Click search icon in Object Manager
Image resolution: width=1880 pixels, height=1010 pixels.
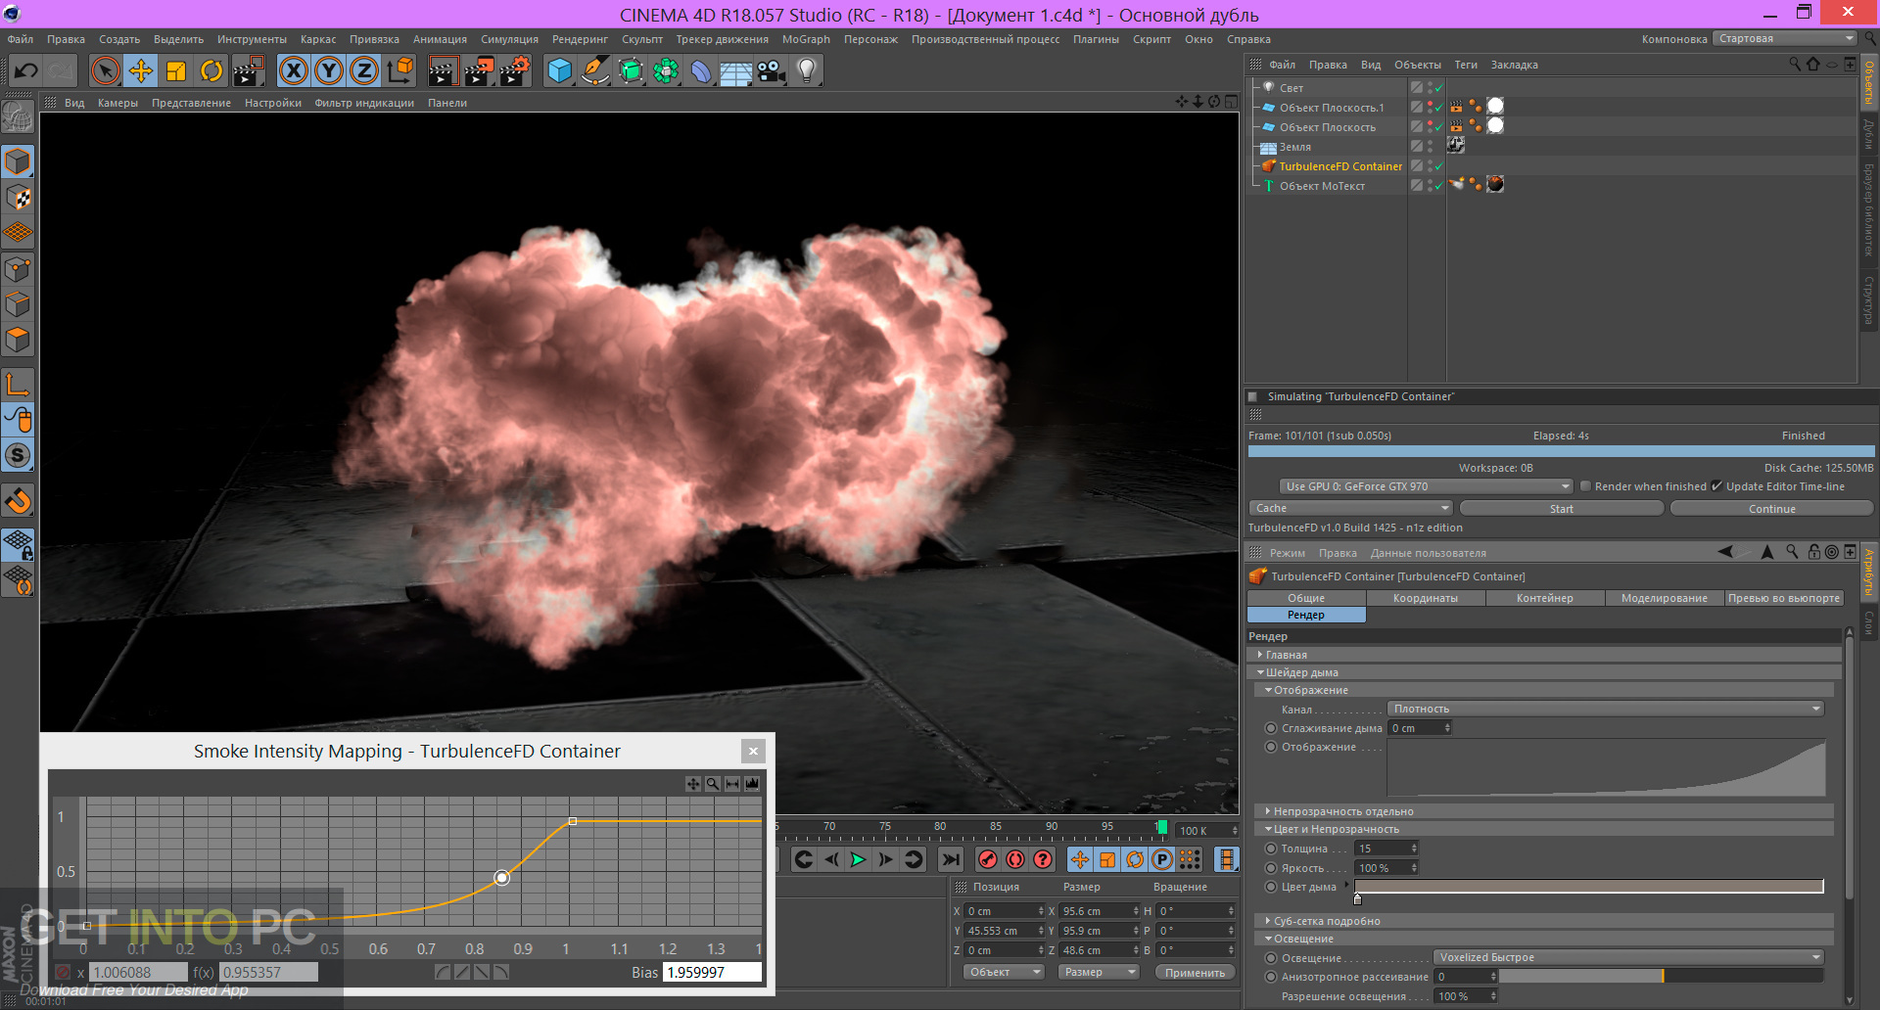[x=1794, y=64]
